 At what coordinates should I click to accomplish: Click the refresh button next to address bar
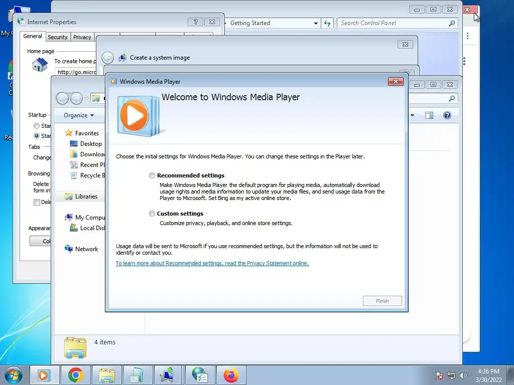(327, 23)
